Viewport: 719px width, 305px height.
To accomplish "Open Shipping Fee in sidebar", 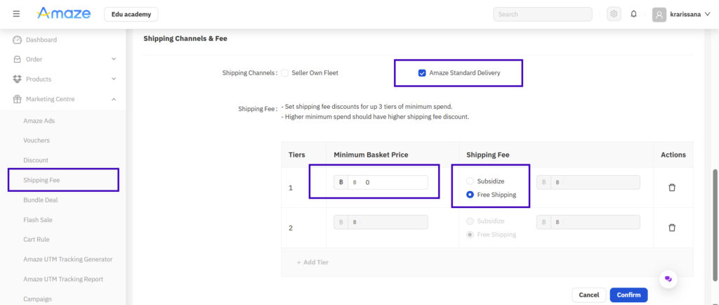I will pos(41,180).
